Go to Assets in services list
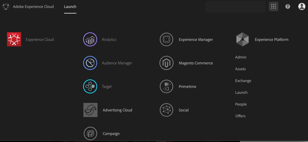This screenshot has height=142, width=308. click(240, 69)
